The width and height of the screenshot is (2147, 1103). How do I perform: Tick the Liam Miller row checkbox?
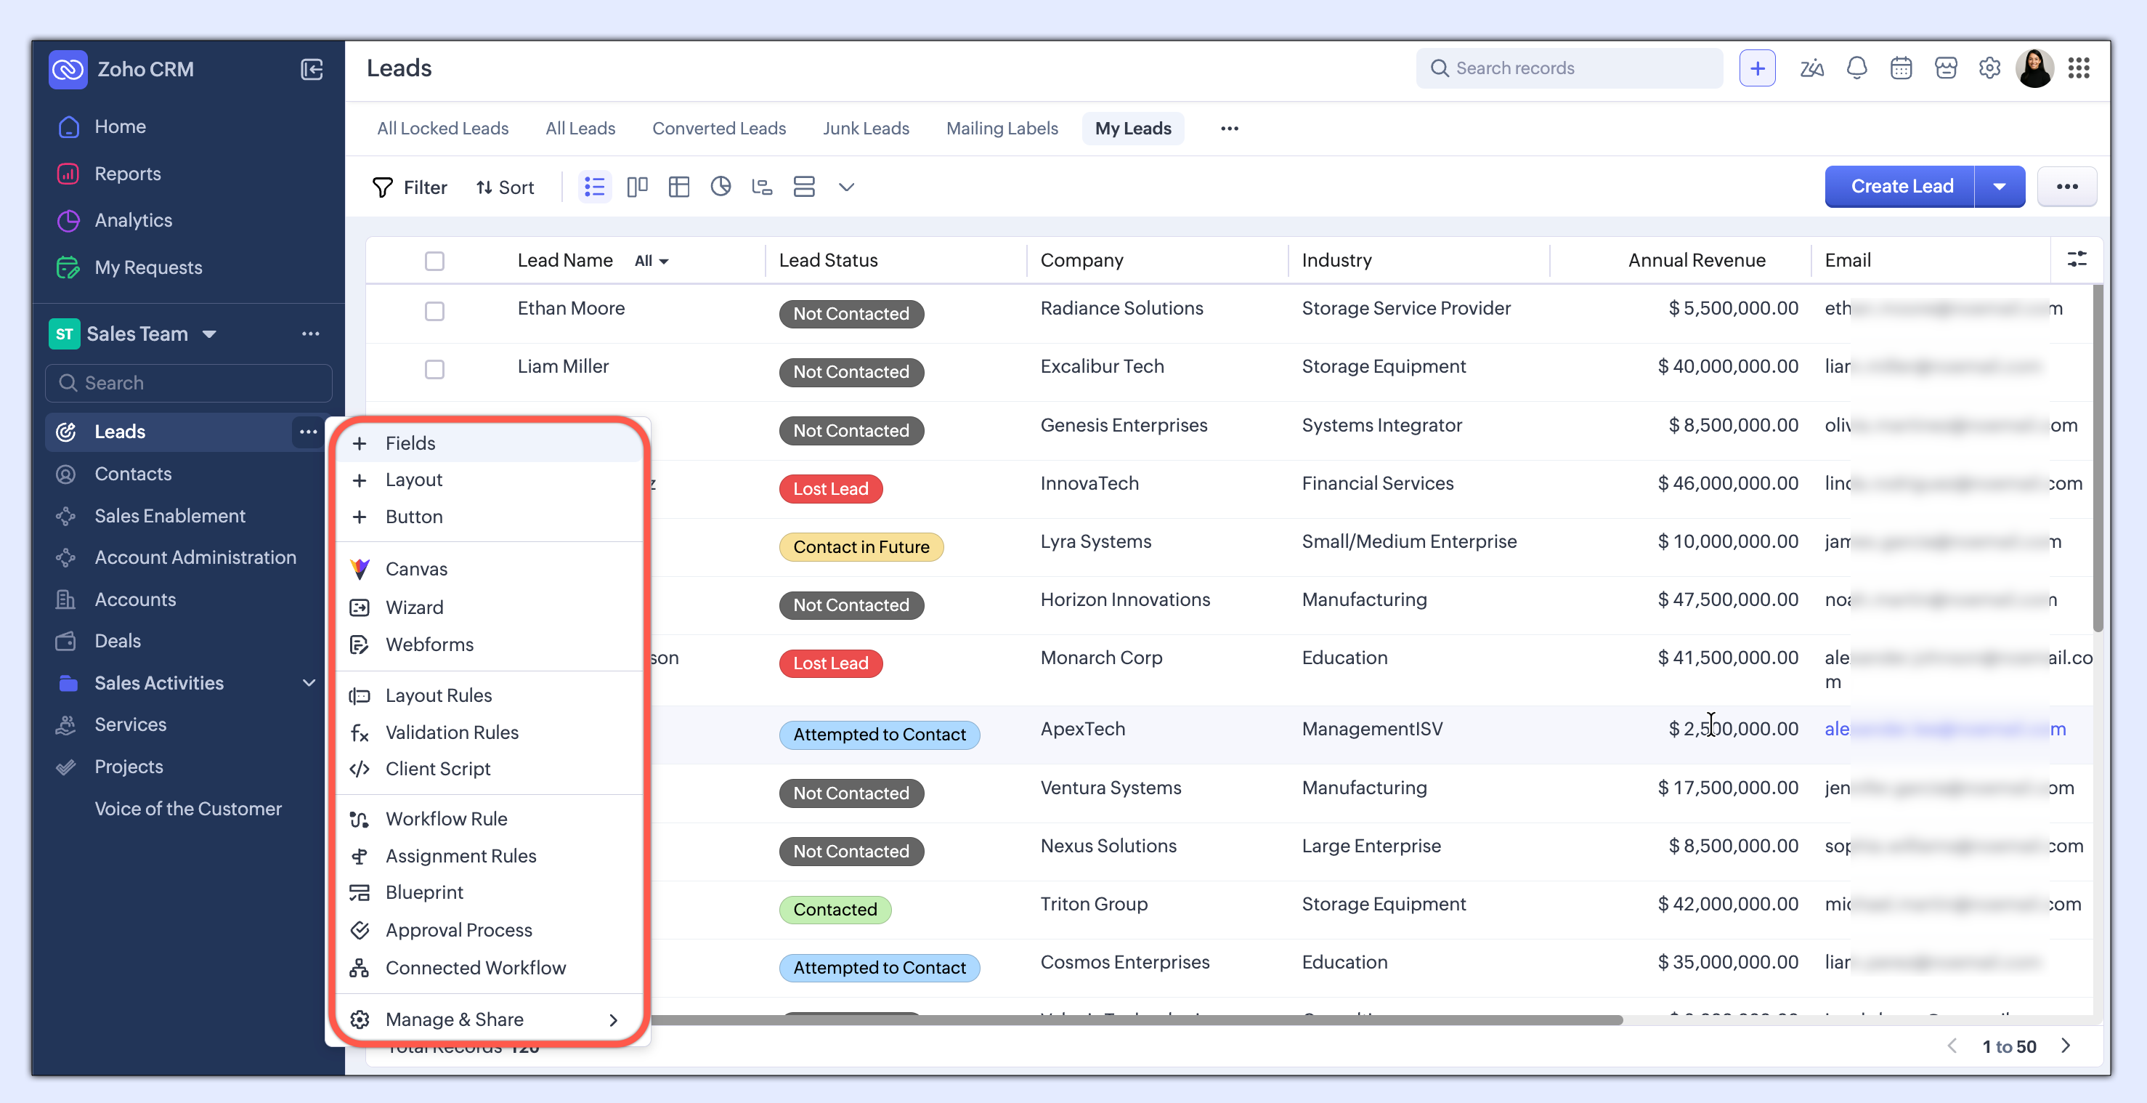(x=434, y=369)
